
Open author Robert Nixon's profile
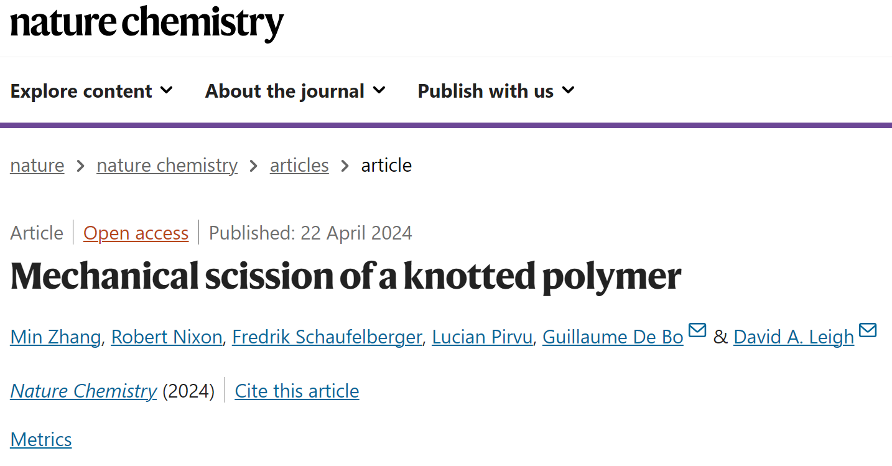tap(167, 337)
